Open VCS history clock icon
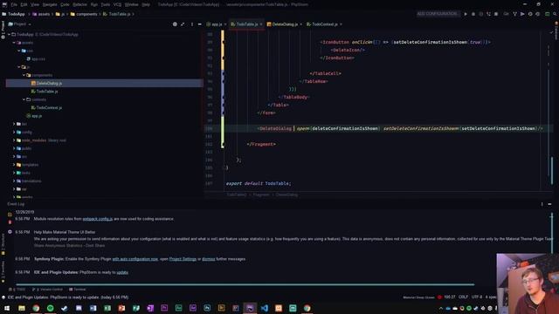 click(530, 14)
